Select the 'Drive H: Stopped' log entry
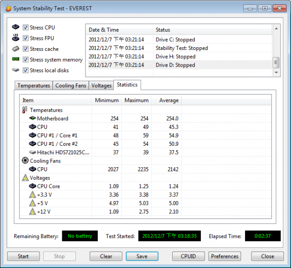 (x=179, y=56)
